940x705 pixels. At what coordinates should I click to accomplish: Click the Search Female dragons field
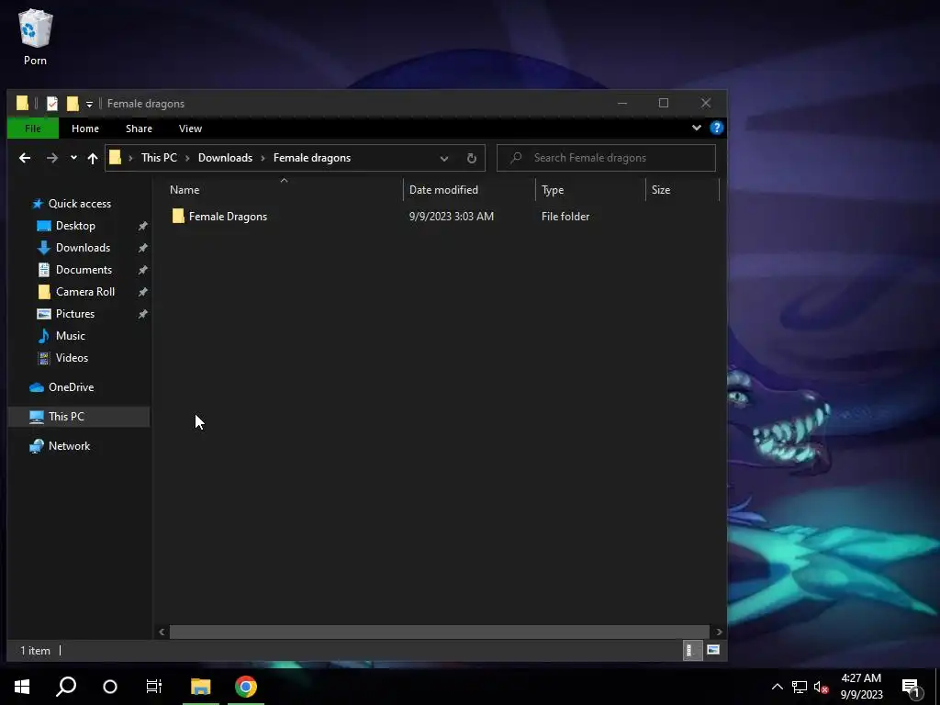point(606,158)
